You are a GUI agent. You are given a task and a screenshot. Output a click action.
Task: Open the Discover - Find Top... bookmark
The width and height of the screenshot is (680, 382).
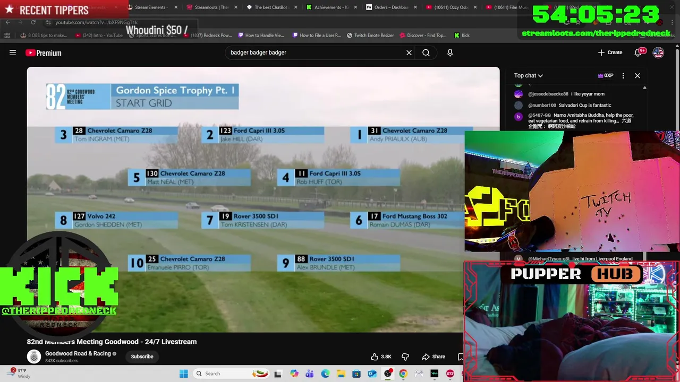click(x=422, y=35)
